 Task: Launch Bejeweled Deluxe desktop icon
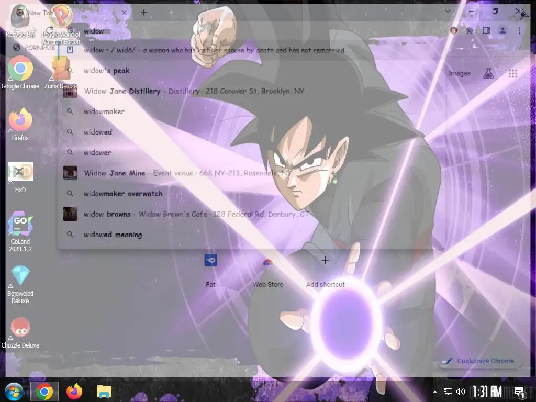(20, 284)
